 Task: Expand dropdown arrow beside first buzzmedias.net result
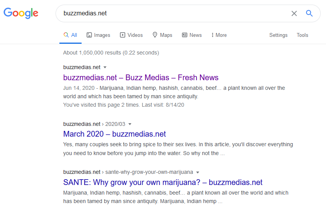click(105, 67)
